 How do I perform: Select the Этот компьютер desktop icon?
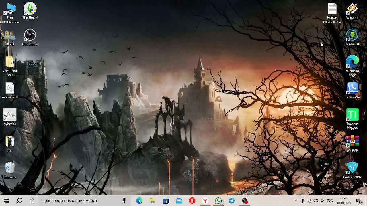pyautogui.click(x=10, y=13)
